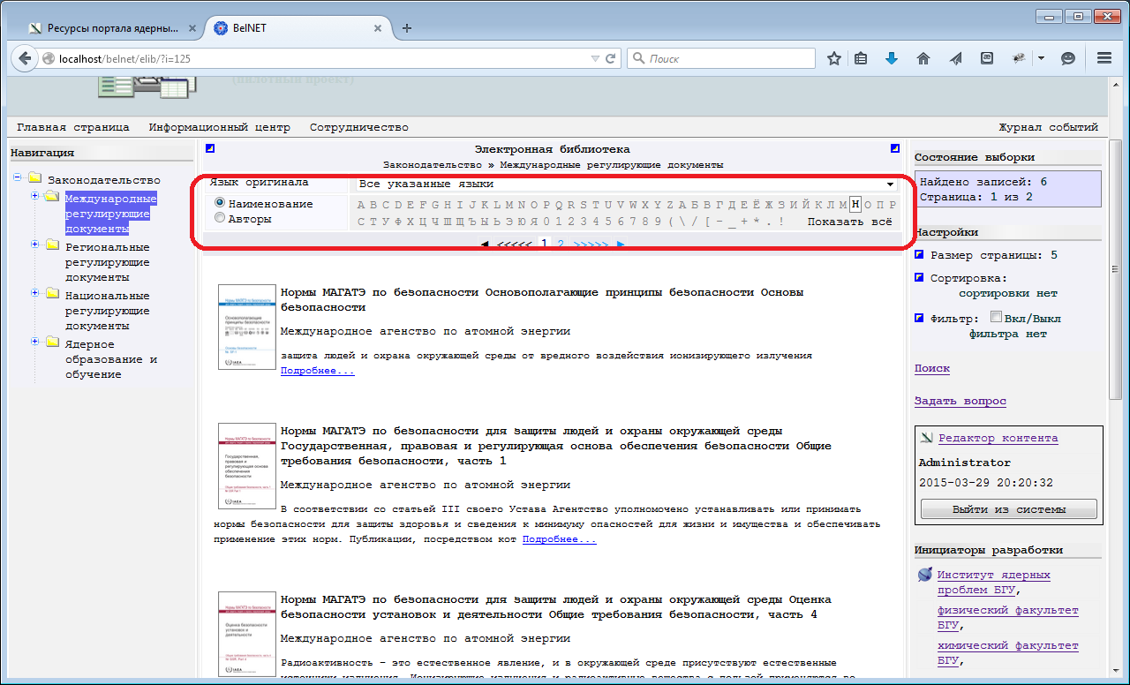
Task: Click the Национальные регулирующие документы folder icon
Action: pos(52,294)
